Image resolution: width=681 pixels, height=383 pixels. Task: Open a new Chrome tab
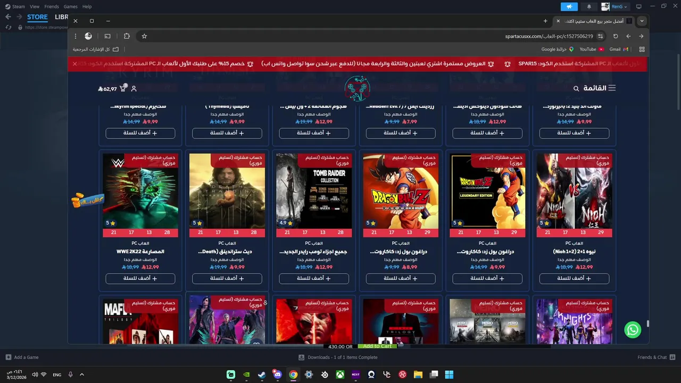coord(545,21)
